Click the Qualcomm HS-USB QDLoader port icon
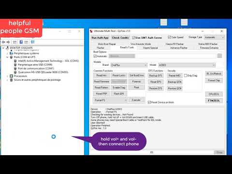 [15, 72]
